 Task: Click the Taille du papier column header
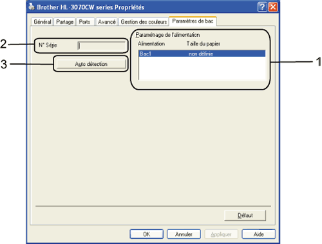click(x=203, y=44)
